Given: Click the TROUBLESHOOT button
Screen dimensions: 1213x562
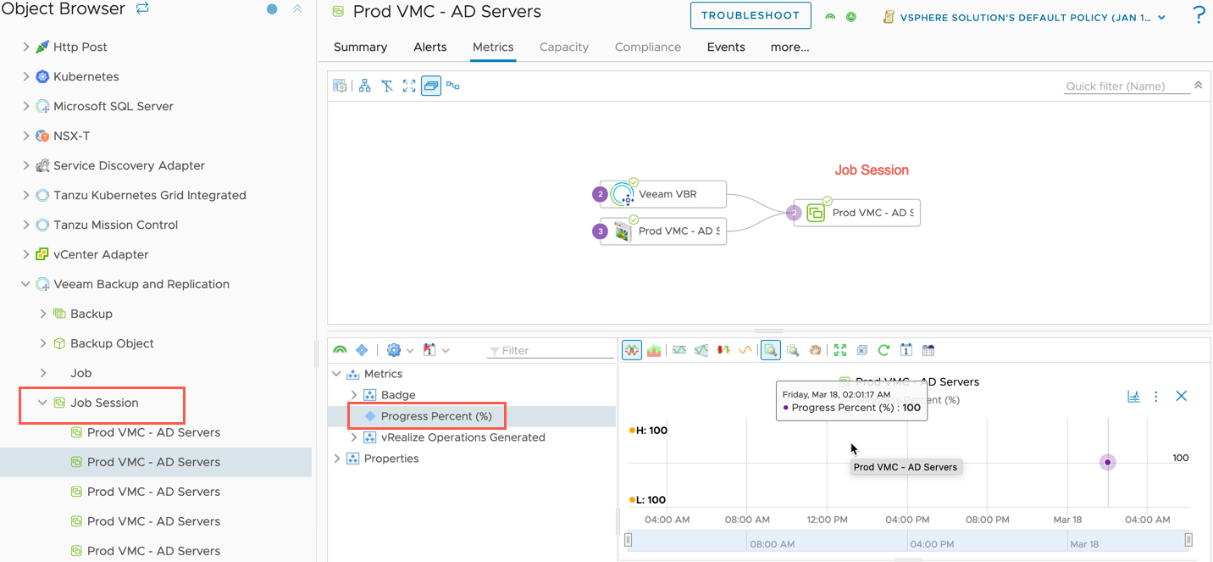Looking at the screenshot, I should [x=751, y=15].
